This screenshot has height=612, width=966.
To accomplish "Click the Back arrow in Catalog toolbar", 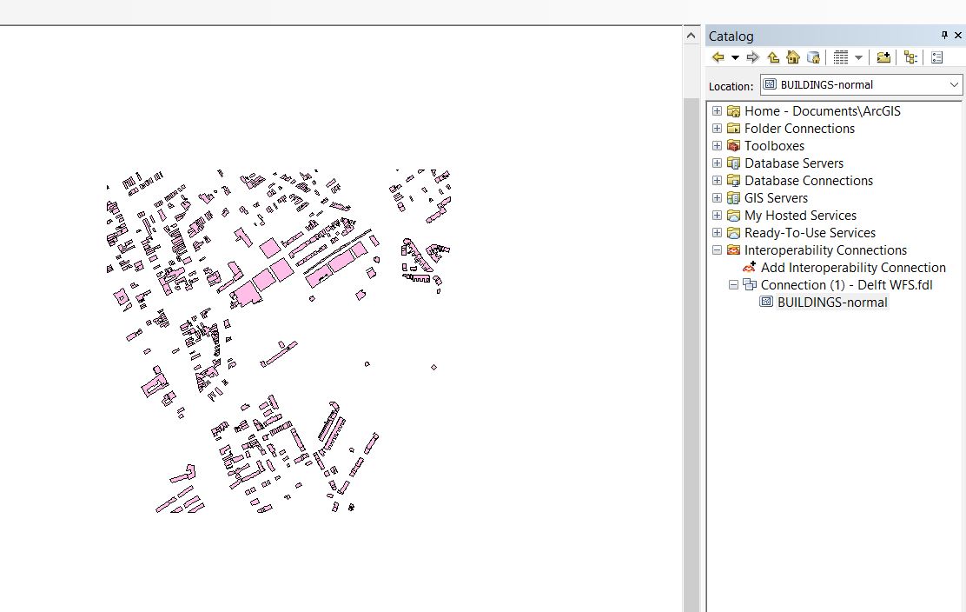I will [x=718, y=57].
